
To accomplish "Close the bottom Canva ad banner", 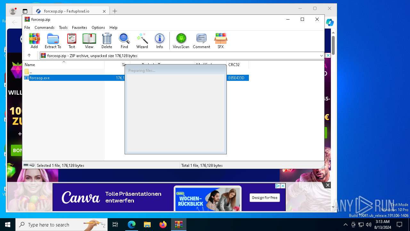I will 328,185.
